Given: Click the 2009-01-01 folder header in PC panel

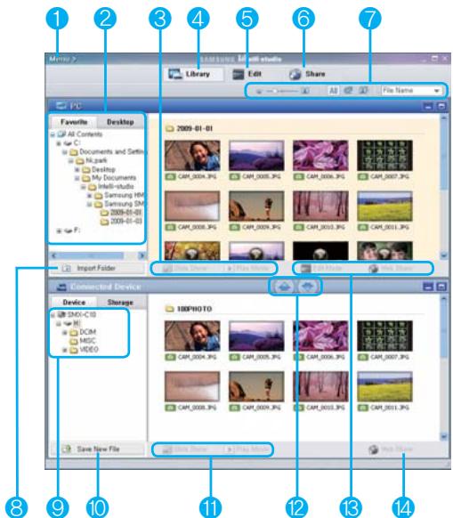Looking at the screenshot, I should 189,128.
